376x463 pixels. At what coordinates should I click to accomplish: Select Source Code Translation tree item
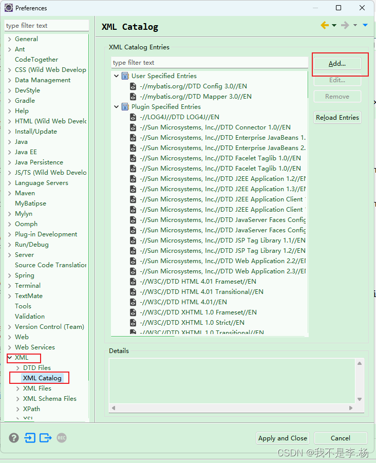coord(51,265)
